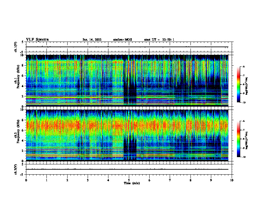Click time axis tick label "0" under the bottom panel
The height and width of the screenshot is (202, 261).
(x=26, y=180)
